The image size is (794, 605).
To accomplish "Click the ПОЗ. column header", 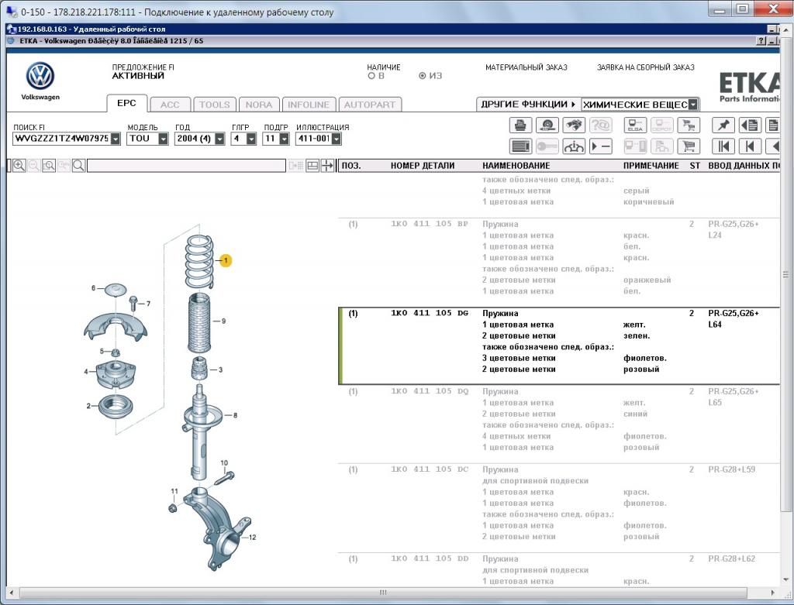I will tap(351, 166).
